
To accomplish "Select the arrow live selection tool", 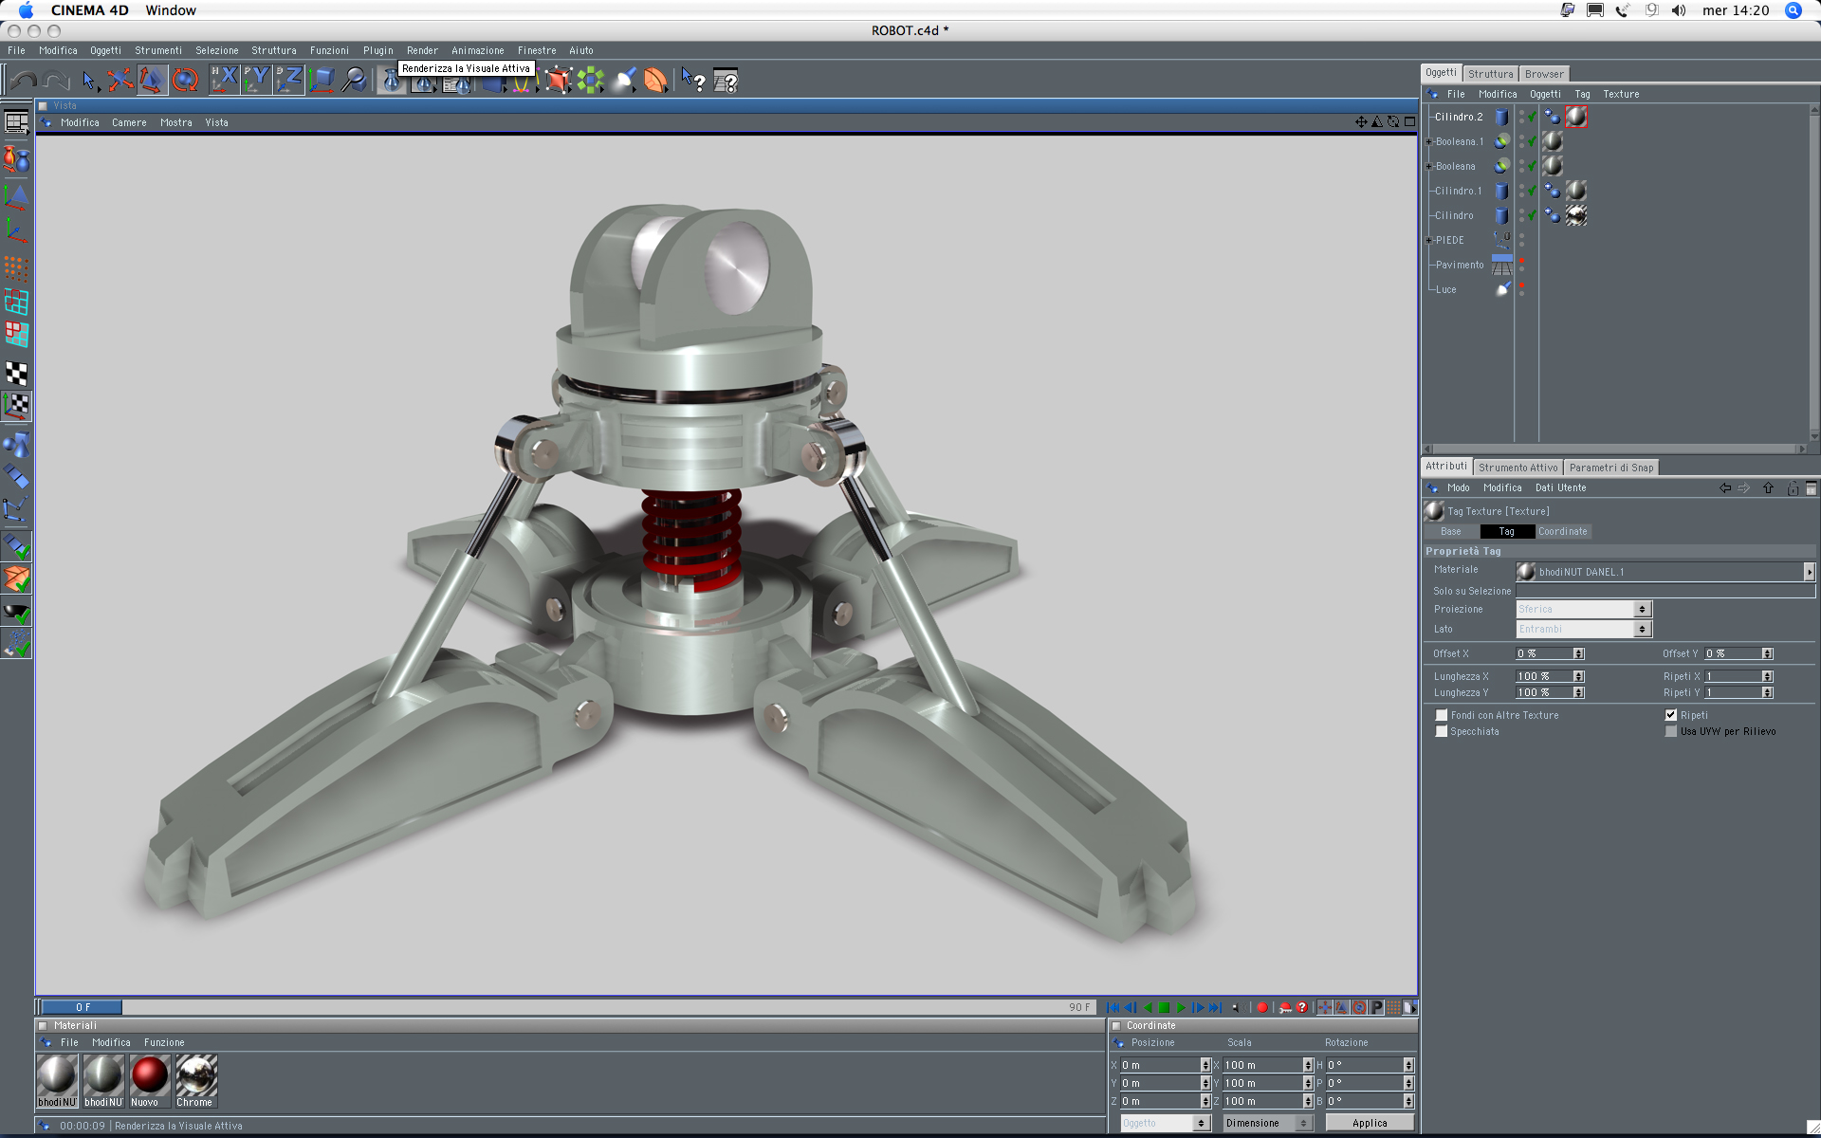I will (x=88, y=81).
